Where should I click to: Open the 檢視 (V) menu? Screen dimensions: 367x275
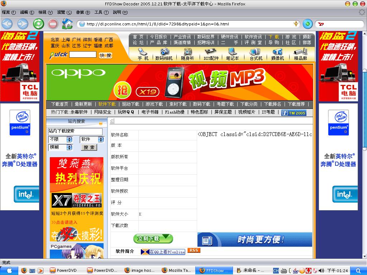pyautogui.click(x=46, y=12)
